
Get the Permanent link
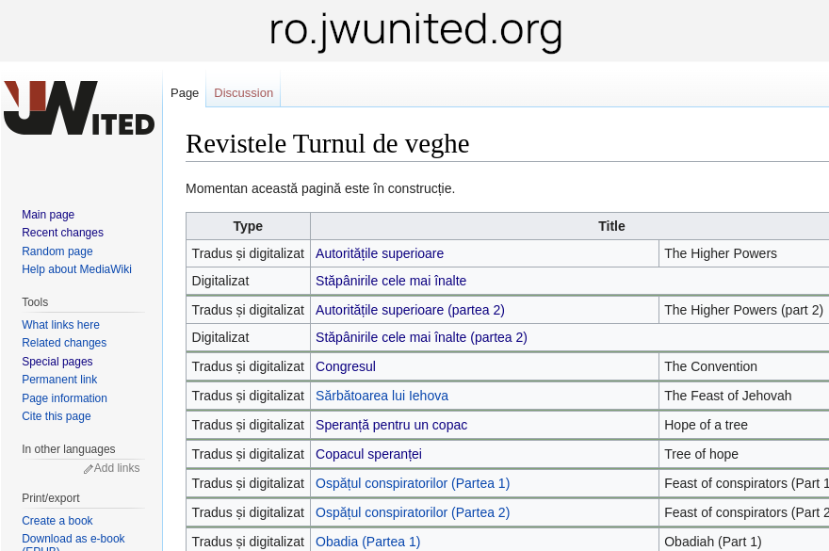click(59, 380)
